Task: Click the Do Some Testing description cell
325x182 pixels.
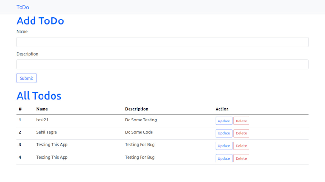Action: (x=141, y=120)
